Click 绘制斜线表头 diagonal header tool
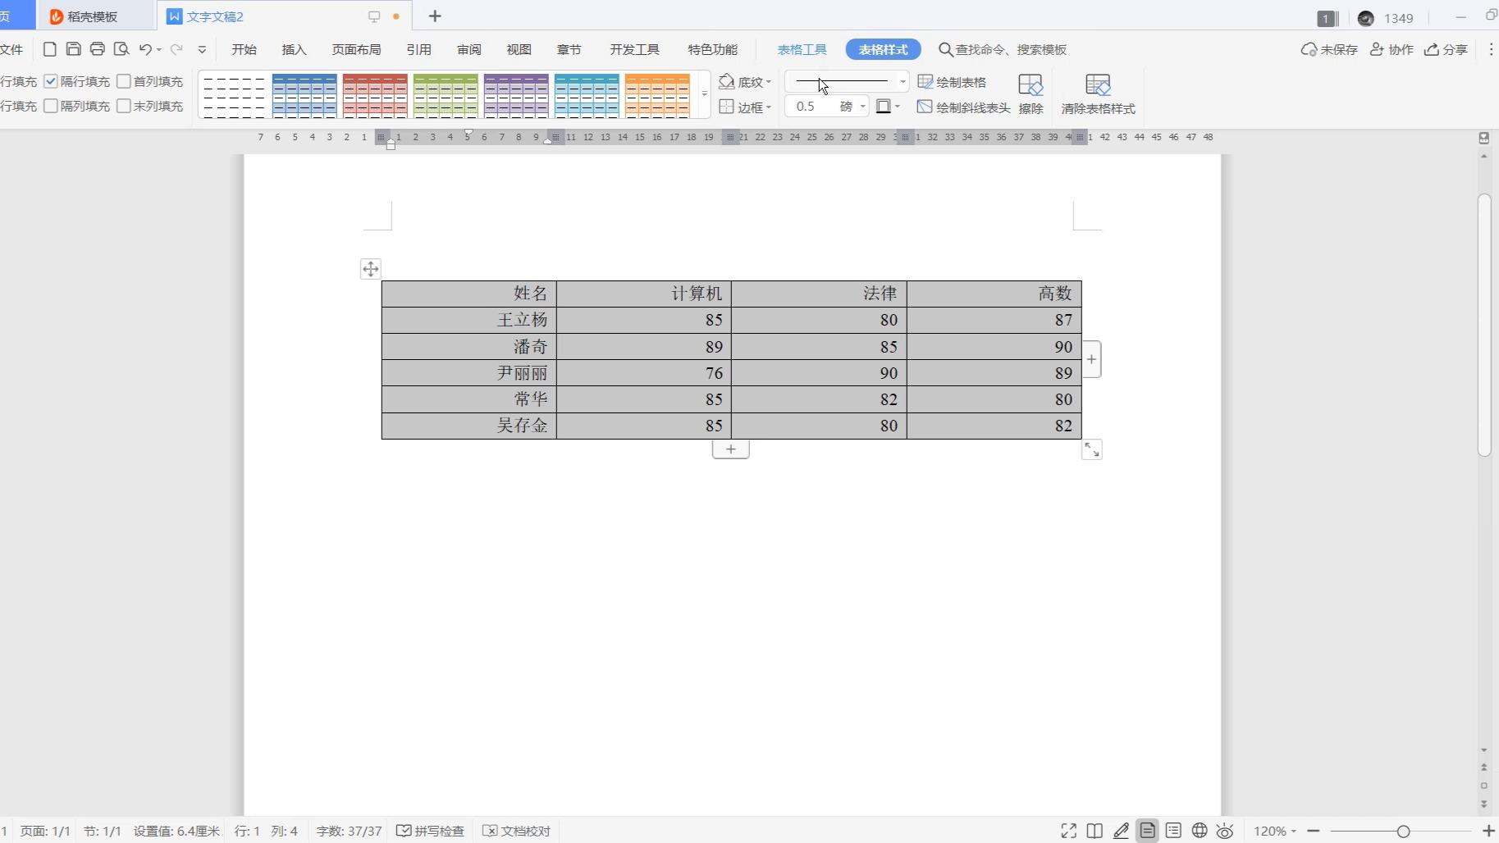Image resolution: width=1499 pixels, height=843 pixels. pos(964,107)
